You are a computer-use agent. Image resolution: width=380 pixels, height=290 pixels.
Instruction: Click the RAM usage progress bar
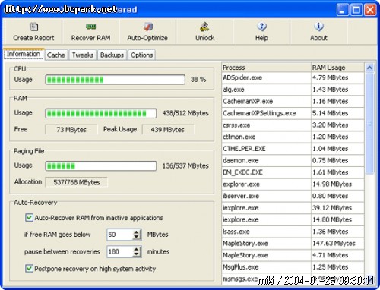coord(101,113)
